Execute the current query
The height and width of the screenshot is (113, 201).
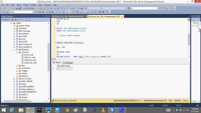coord(40,12)
